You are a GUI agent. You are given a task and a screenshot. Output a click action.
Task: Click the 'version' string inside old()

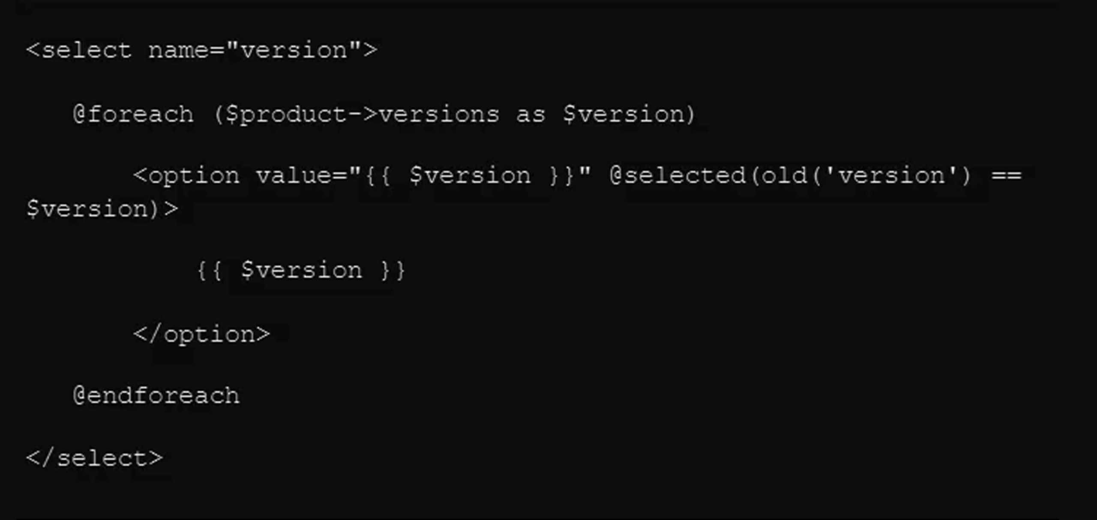[891, 175]
